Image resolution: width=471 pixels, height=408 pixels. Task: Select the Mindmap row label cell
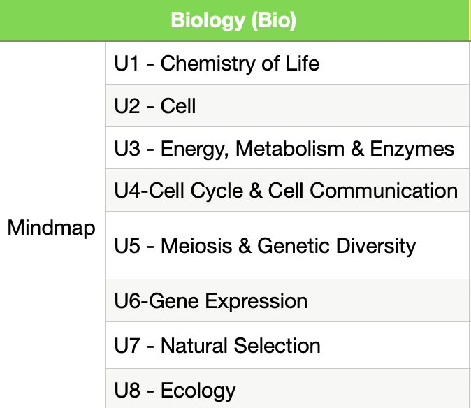coord(52,228)
